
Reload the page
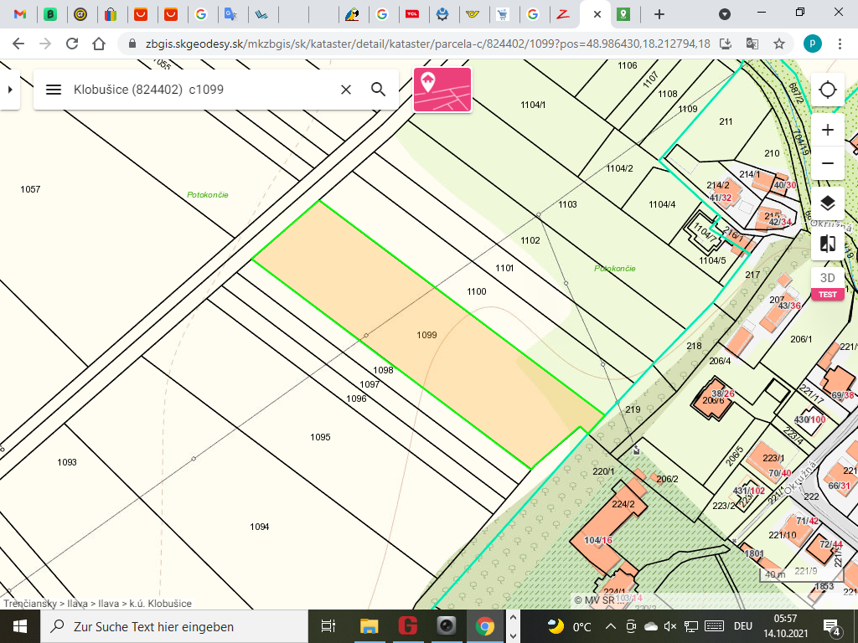click(x=72, y=44)
